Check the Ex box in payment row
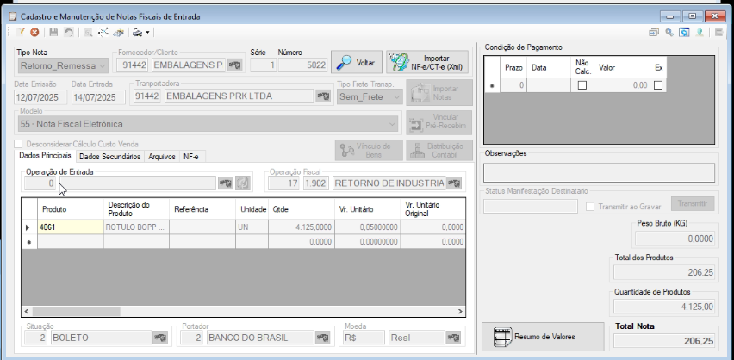 tap(658, 85)
